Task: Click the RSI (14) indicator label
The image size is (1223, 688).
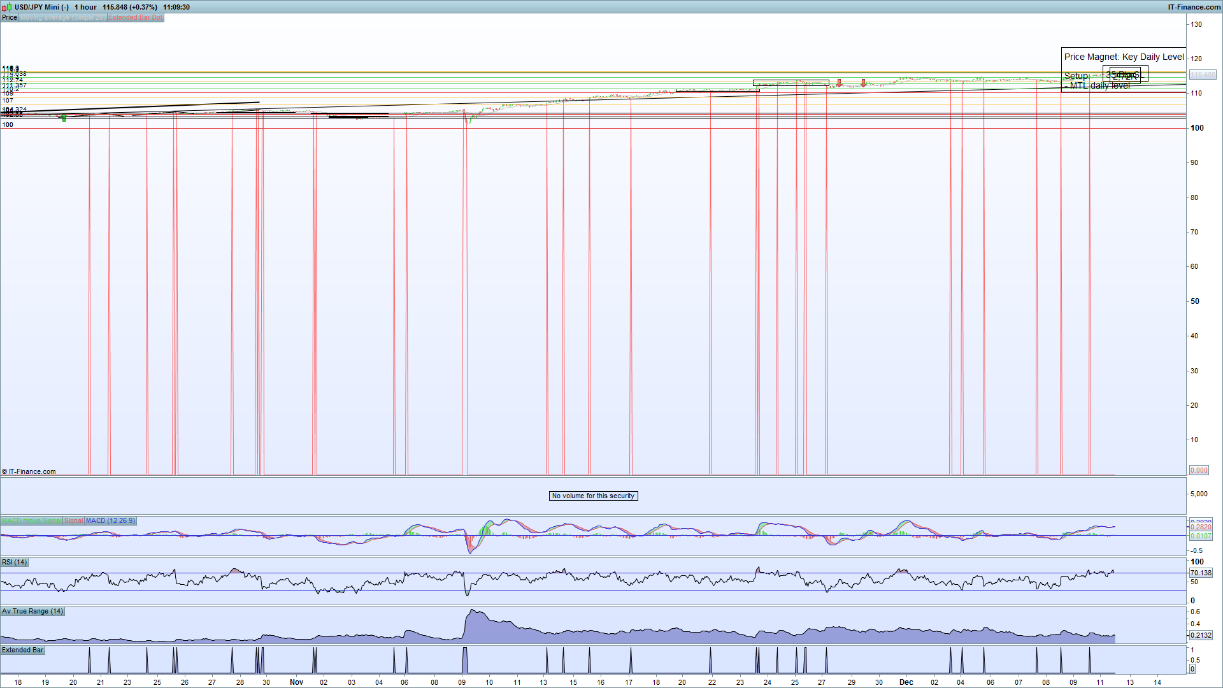Action: [14, 562]
